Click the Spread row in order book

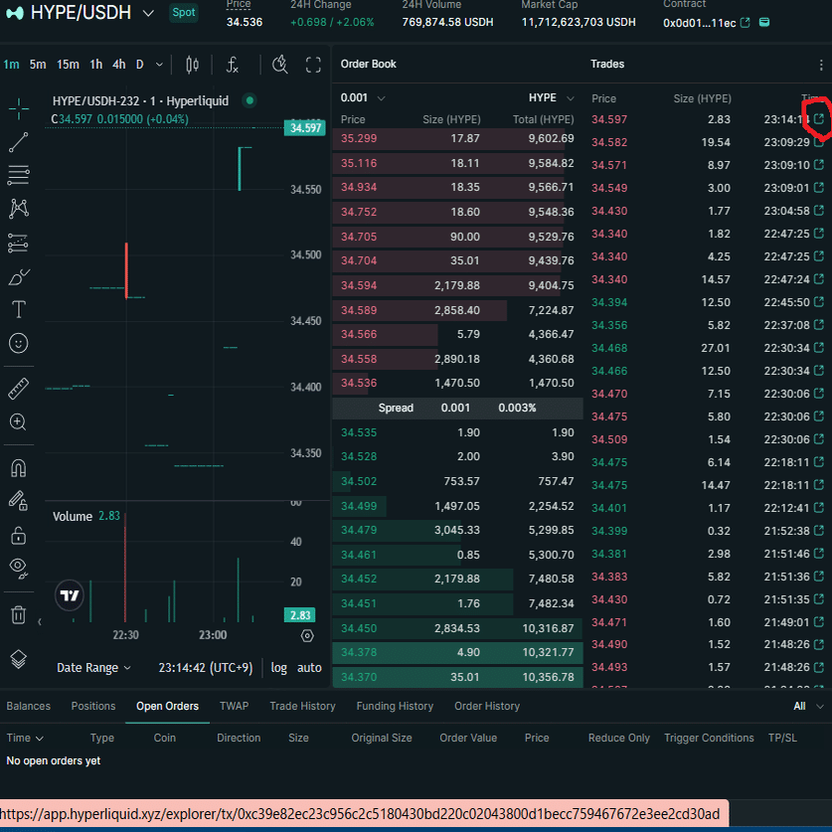point(457,408)
